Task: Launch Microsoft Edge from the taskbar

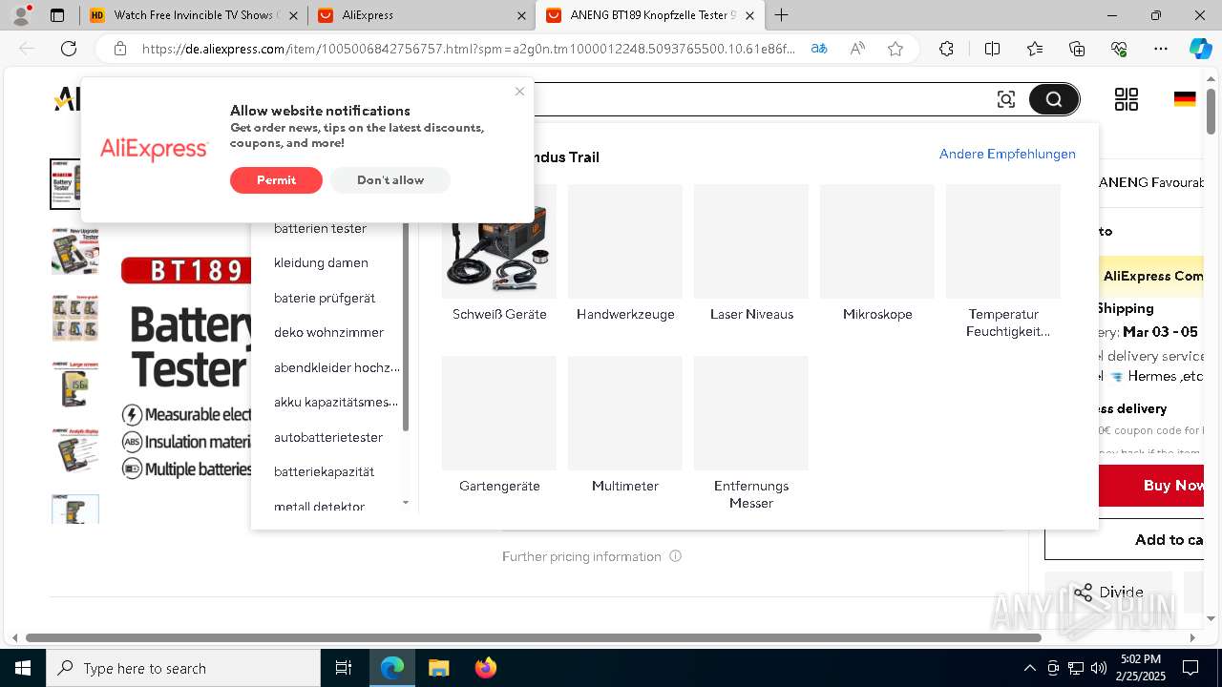Action: (x=392, y=668)
